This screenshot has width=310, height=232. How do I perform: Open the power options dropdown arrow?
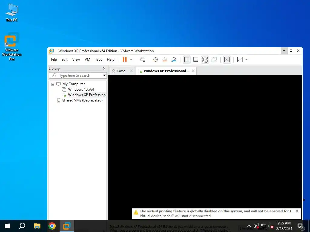[x=131, y=60]
